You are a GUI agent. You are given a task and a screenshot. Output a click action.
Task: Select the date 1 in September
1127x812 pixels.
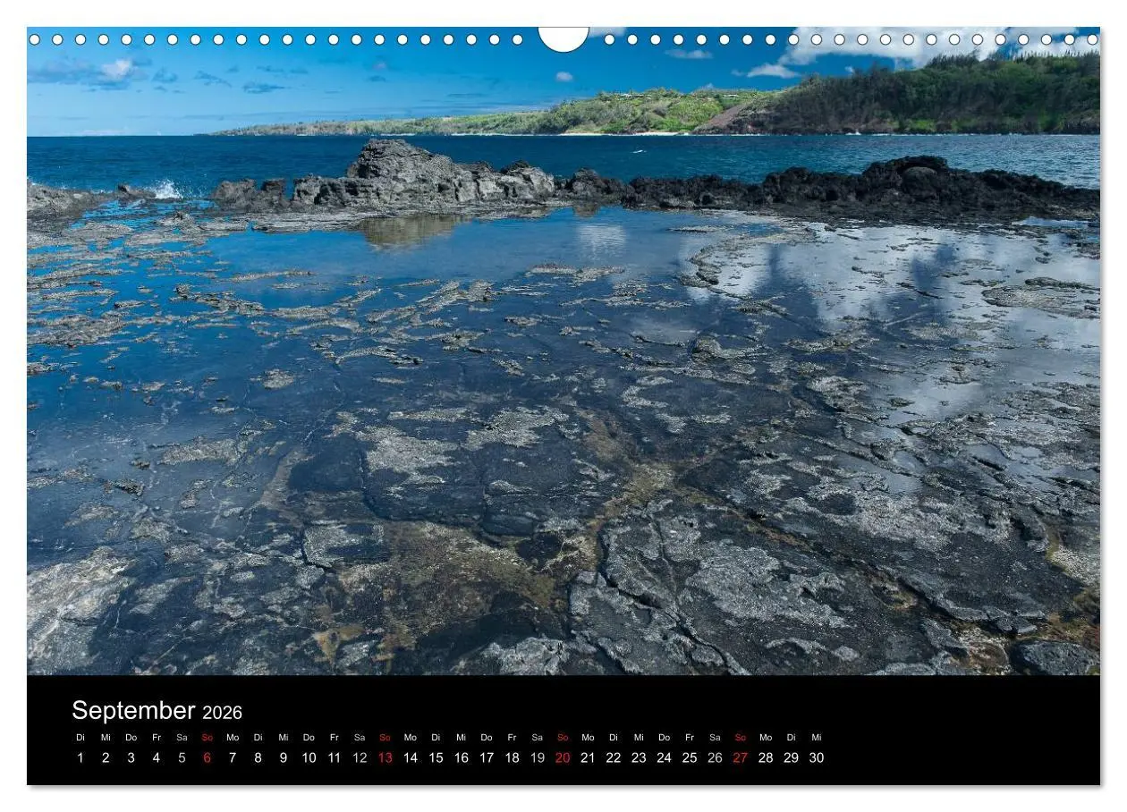[80, 757]
